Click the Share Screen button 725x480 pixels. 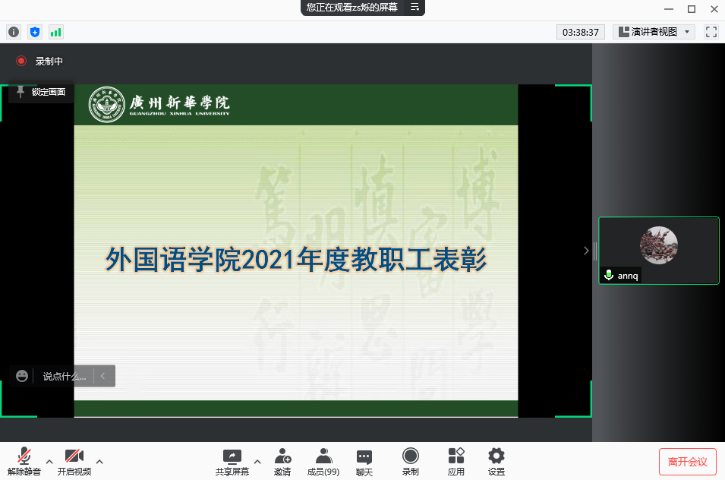(x=232, y=461)
